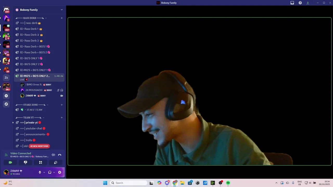Image resolution: width=333 pixels, height=187 pixels.
Task: Start screen sharing from the voice panel
Action: pyautogui.click(x=25, y=162)
